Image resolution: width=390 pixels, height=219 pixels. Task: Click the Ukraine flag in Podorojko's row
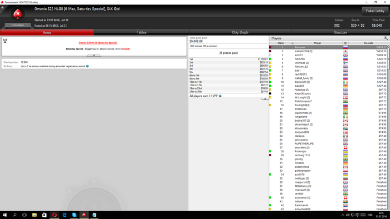click(x=345, y=151)
